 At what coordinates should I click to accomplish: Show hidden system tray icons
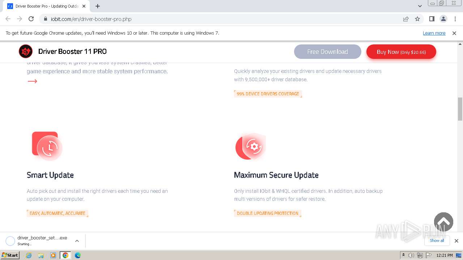pyautogui.click(x=403, y=255)
